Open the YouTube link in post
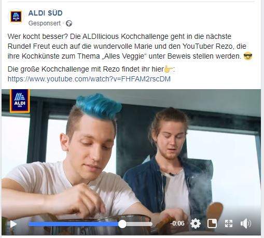Screen dimensions: 264x238 [89, 79]
